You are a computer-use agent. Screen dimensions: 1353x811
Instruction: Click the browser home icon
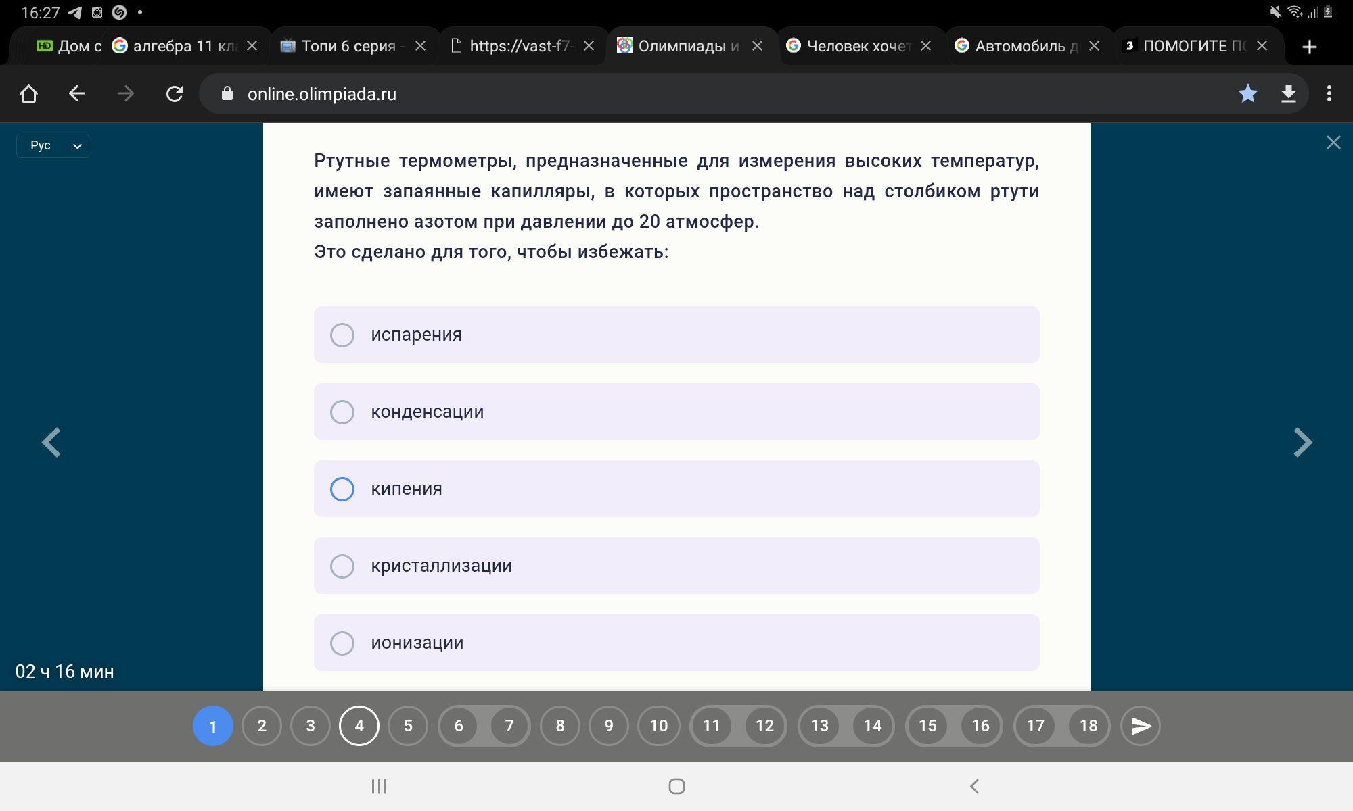click(x=28, y=94)
